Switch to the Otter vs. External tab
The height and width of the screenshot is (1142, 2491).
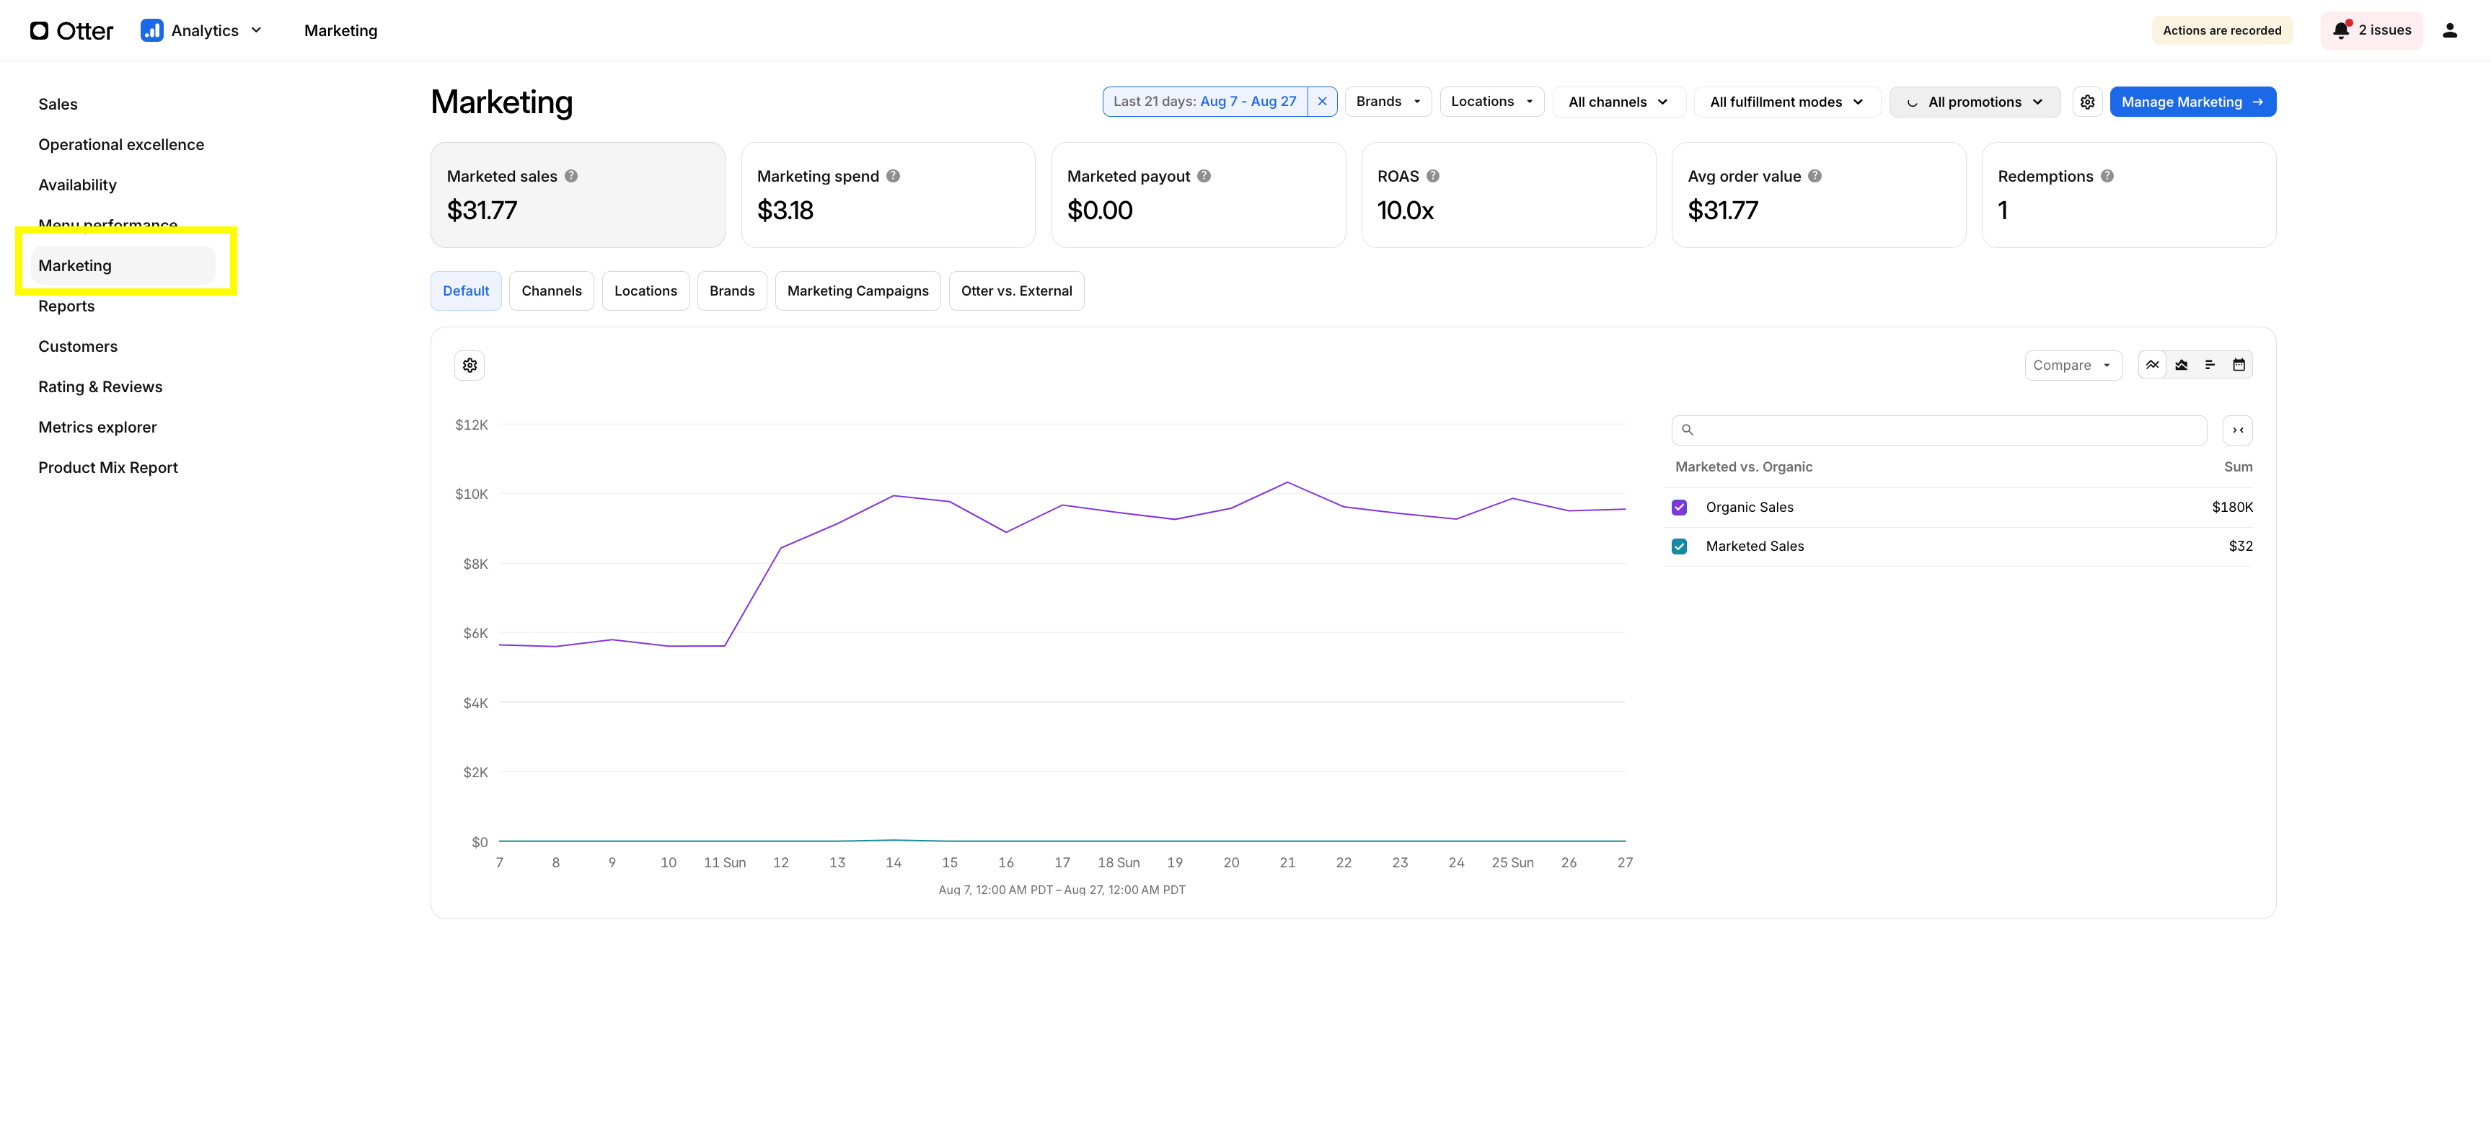1016,291
